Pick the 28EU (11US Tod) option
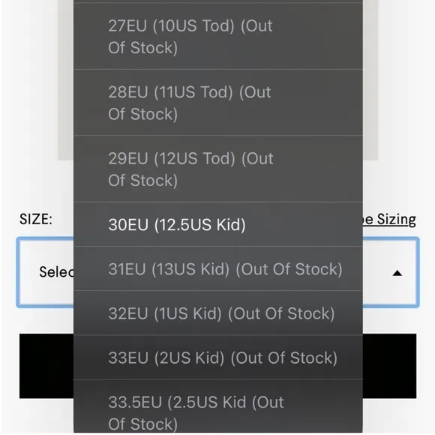The height and width of the screenshot is (435, 435). click(218, 103)
